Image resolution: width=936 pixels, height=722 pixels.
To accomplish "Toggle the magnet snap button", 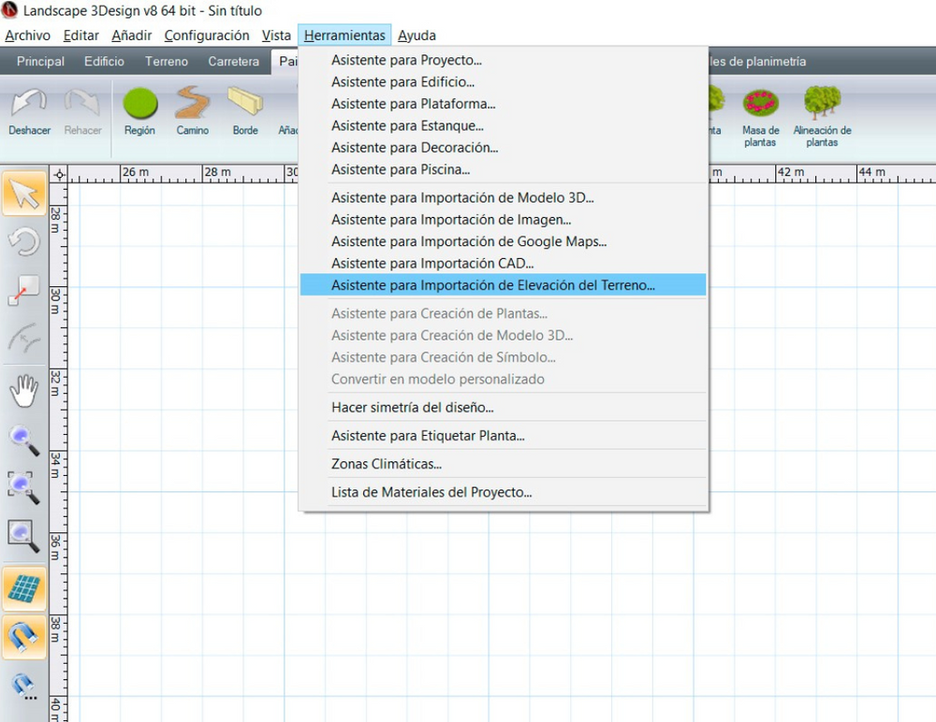I will coord(23,637).
